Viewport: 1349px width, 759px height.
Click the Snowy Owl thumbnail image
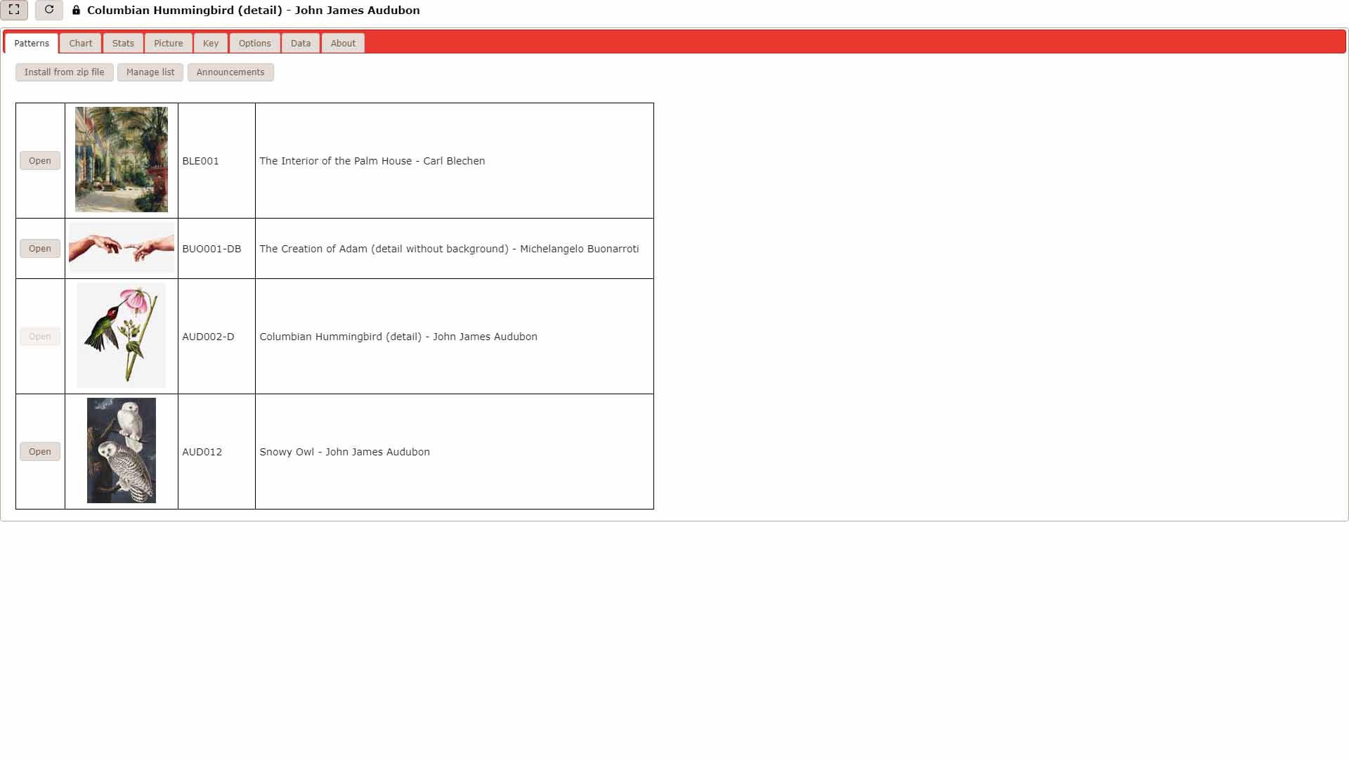pyautogui.click(x=121, y=451)
